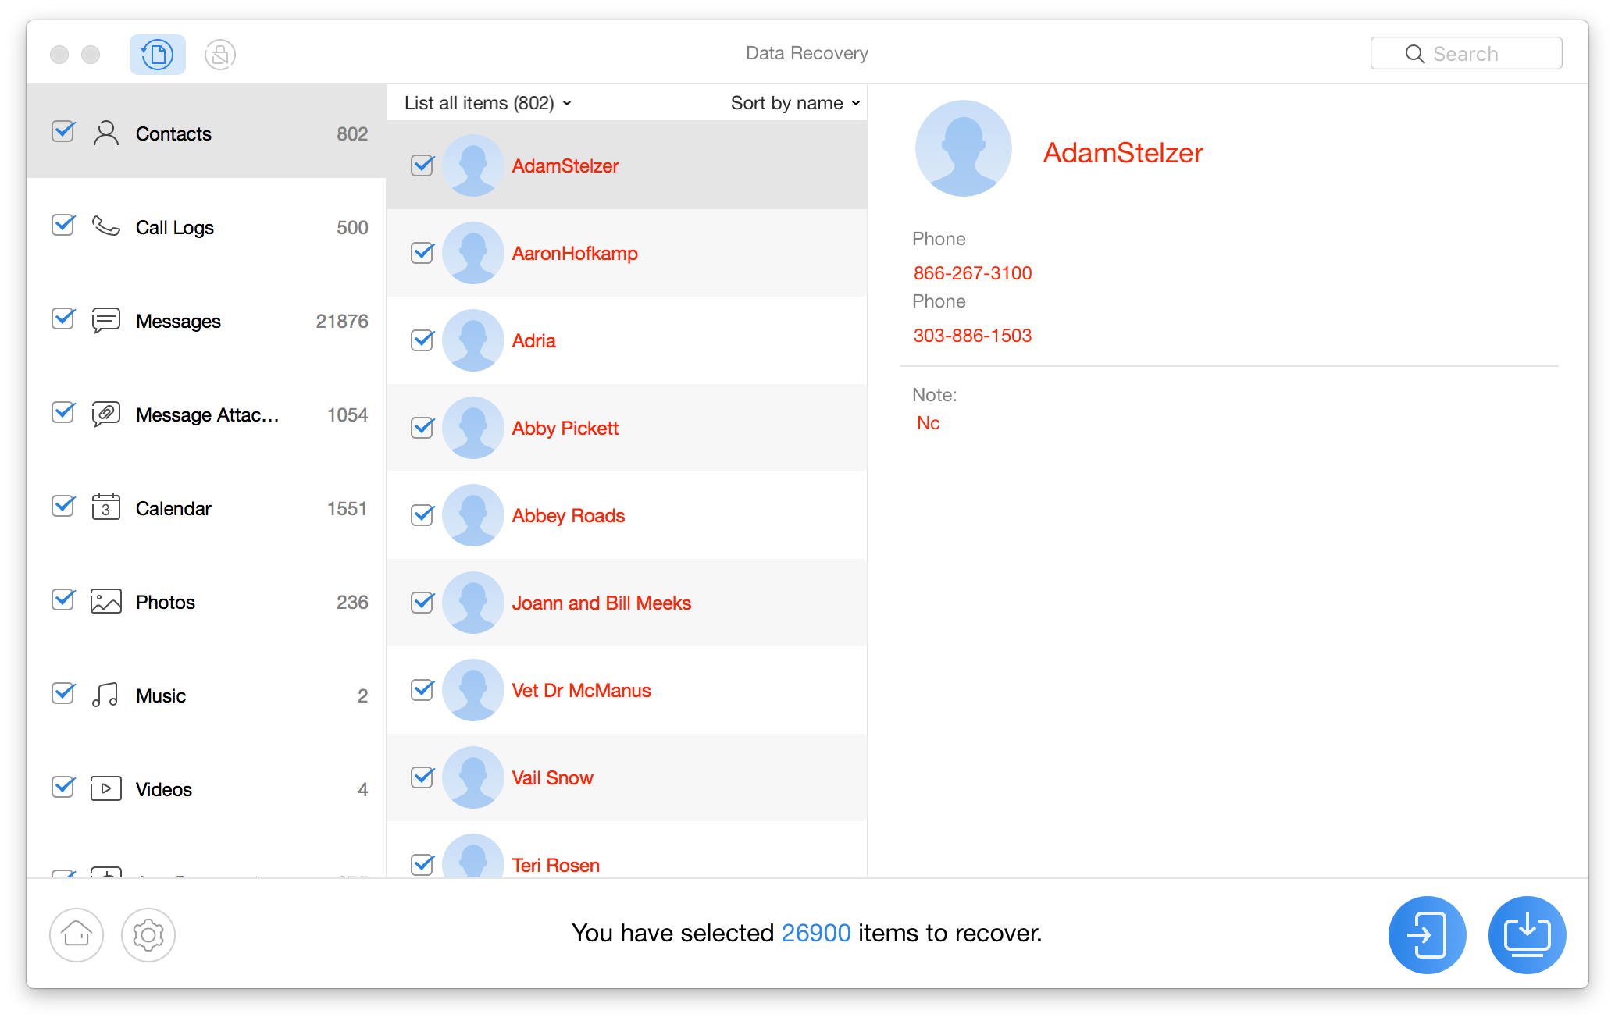Click the Calendar category icon
This screenshot has width=1615, height=1021.
pos(107,507)
